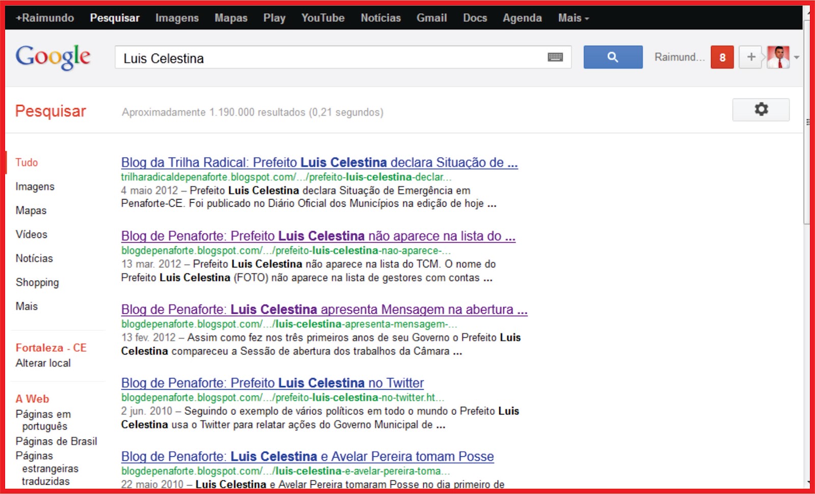
Task: Select Mapas filter in left sidebar
Action: pos(31,210)
